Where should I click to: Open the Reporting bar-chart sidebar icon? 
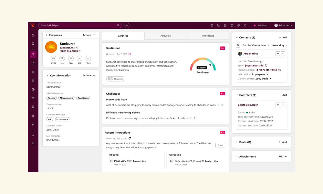(x=33, y=124)
